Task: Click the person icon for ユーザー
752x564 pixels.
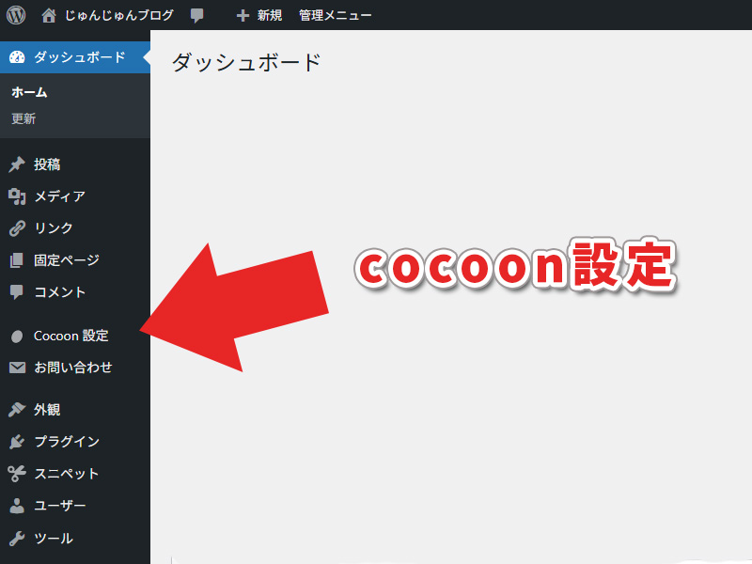Action: click(x=17, y=506)
